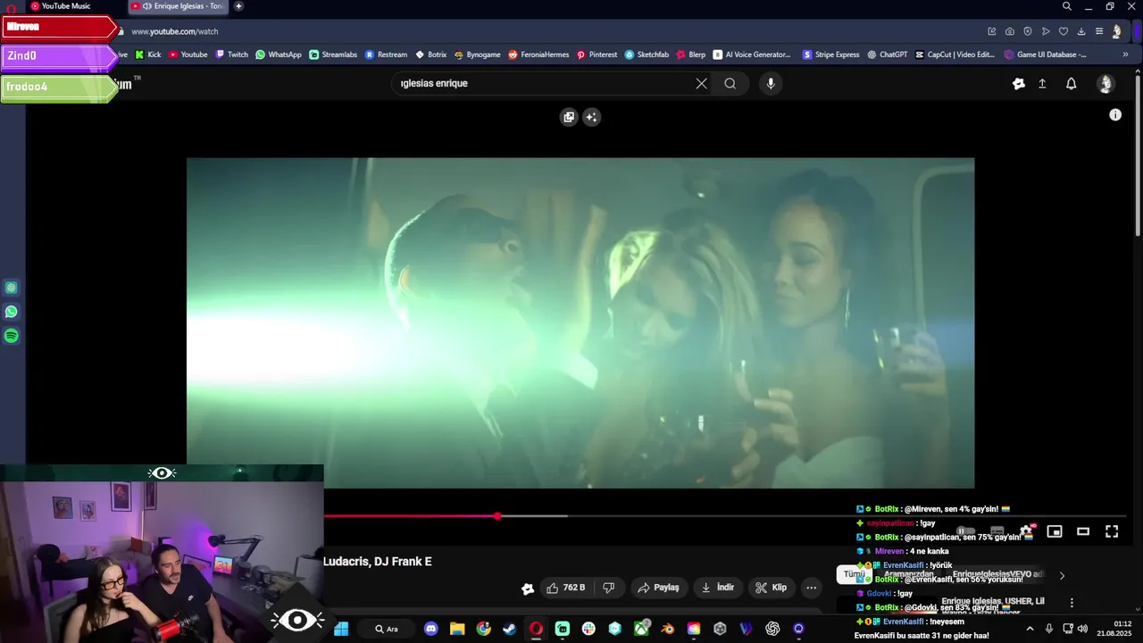Share the video via Paylaş
The width and height of the screenshot is (1143, 643).
coord(659,588)
